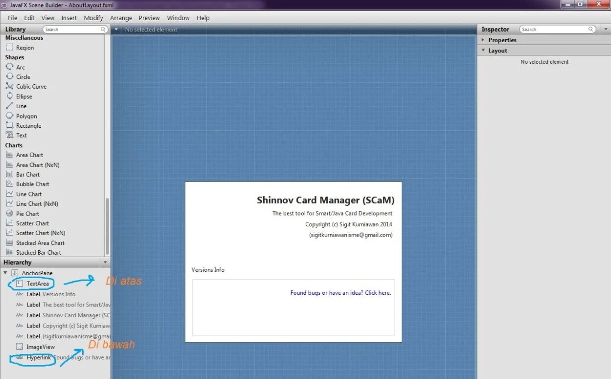The height and width of the screenshot is (379, 611).
Task: Select the Region icon in Library
Action: [x=9, y=47]
